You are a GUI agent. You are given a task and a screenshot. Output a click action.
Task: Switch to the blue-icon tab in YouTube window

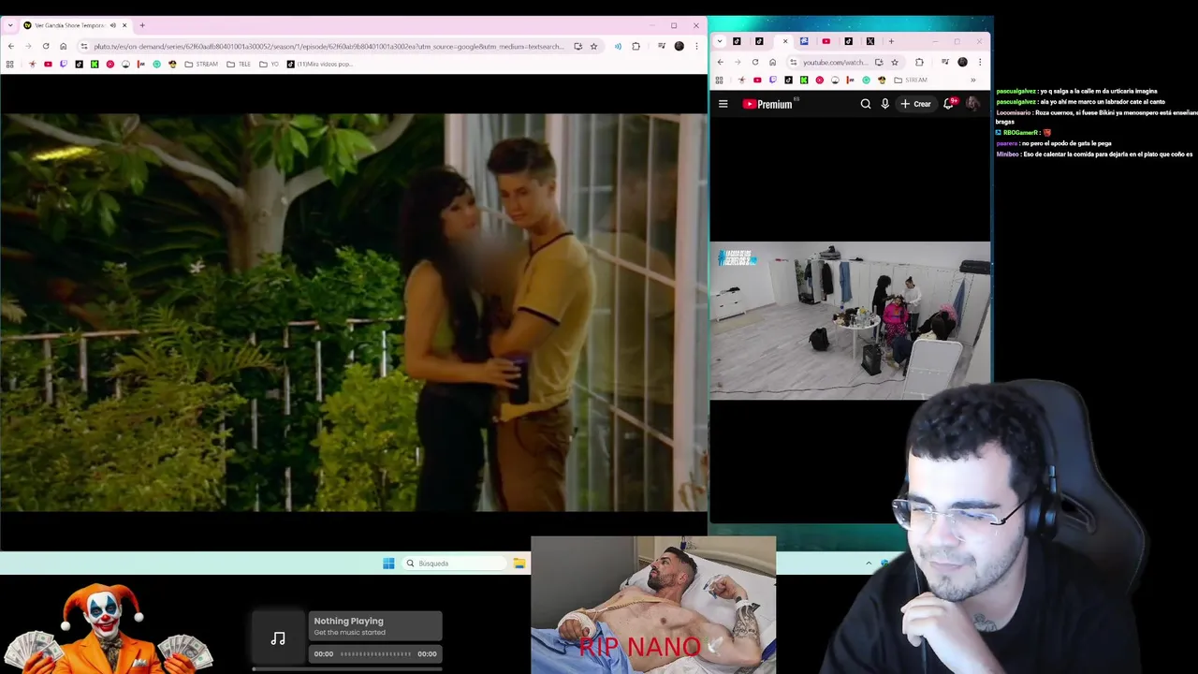[x=804, y=41]
